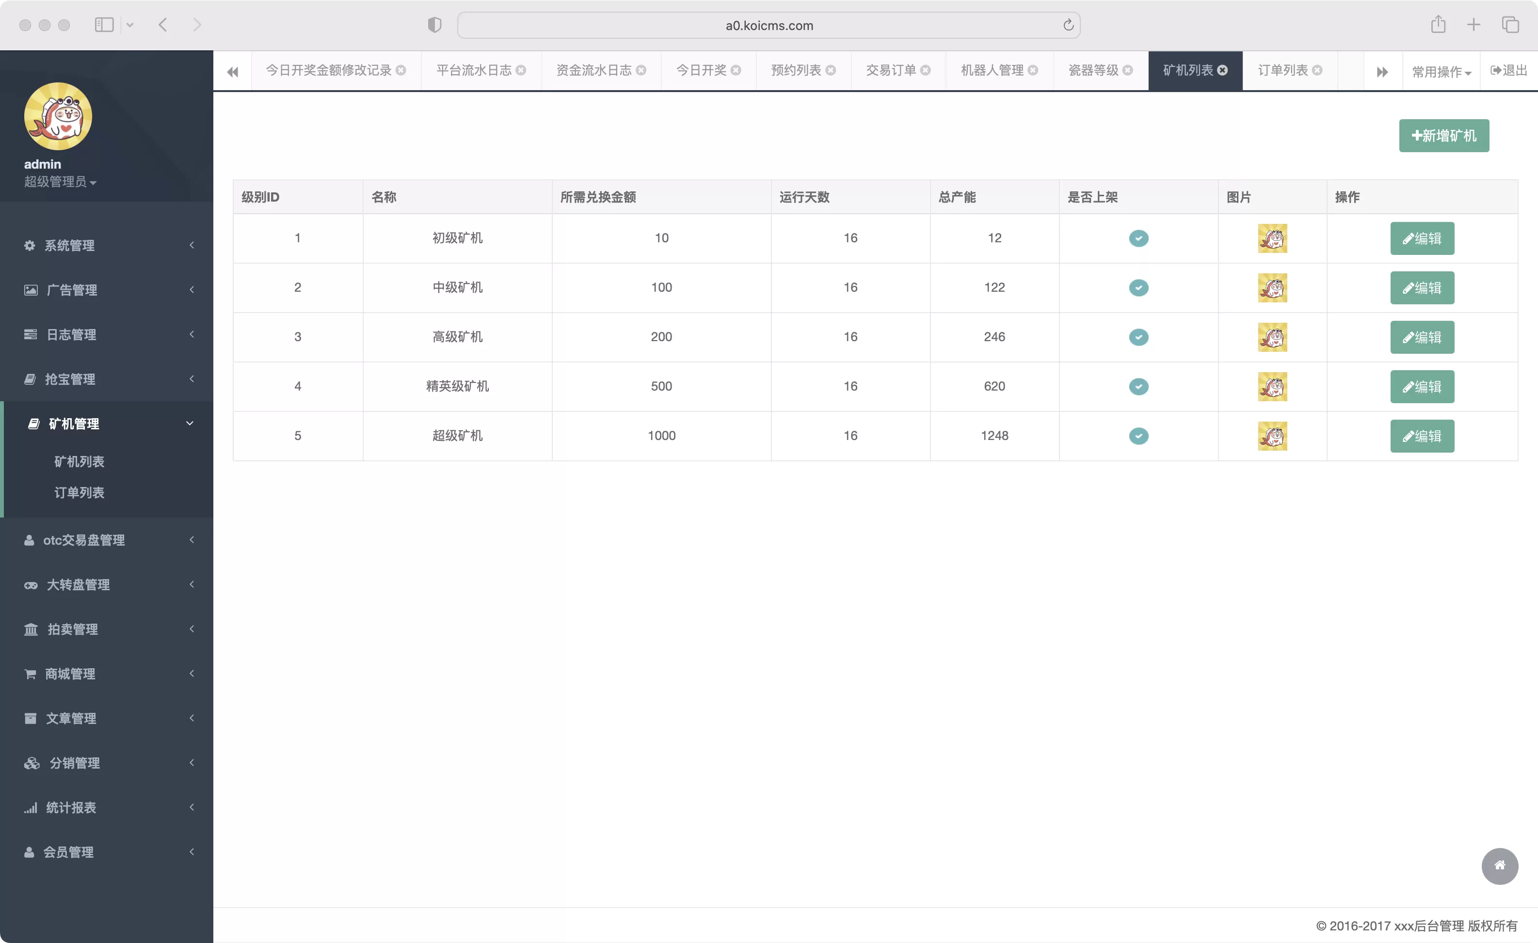
Task: Close the 资金流水日志 tab via its x icon
Action: 641,70
